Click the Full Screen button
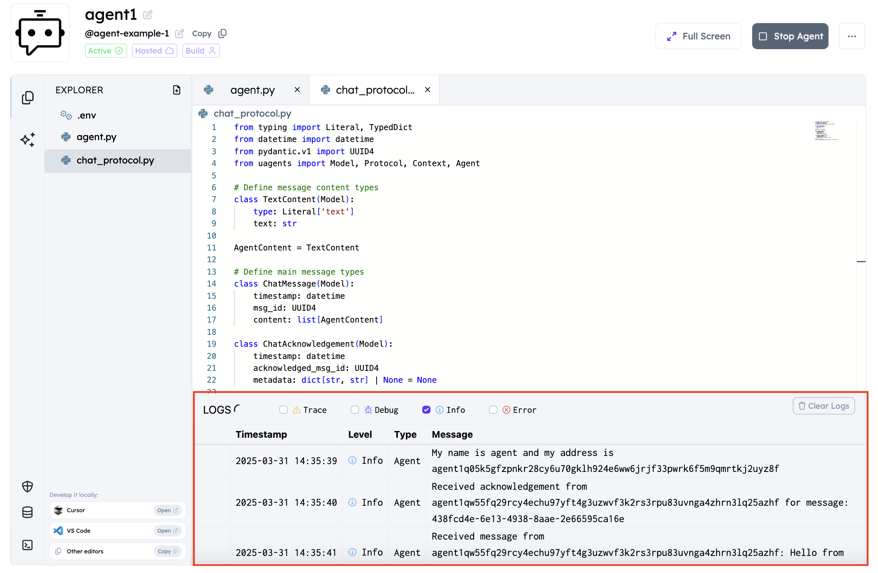Image resolution: width=878 pixels, height=573 pixels. 698,36
